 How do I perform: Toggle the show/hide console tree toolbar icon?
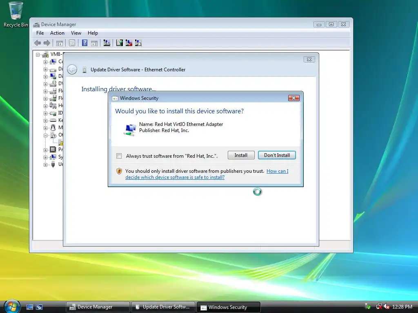[x=60, y=43]
